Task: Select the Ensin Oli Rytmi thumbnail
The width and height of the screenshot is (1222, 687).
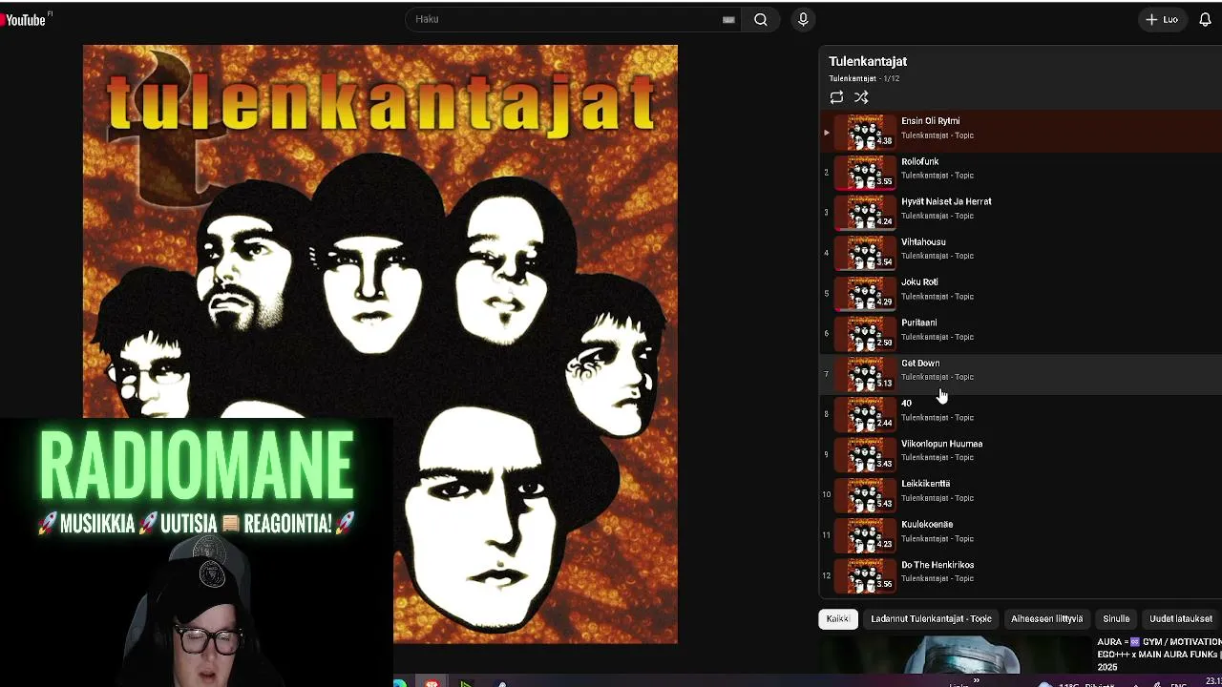Action: click(865, 132)
